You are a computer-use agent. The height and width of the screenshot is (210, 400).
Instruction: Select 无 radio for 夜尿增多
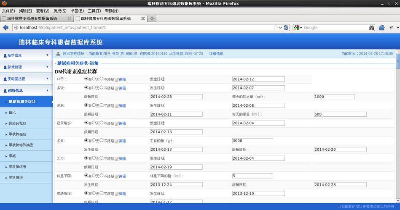(94, 123)
